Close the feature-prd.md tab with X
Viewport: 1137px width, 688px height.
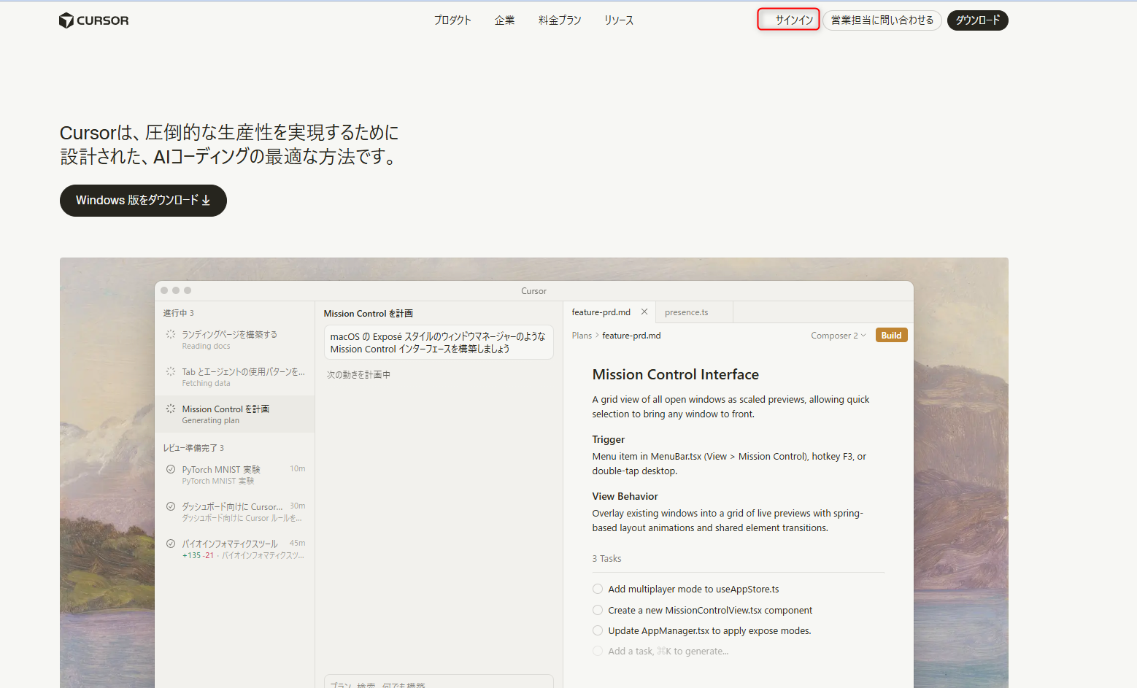(x=644, y=312)
